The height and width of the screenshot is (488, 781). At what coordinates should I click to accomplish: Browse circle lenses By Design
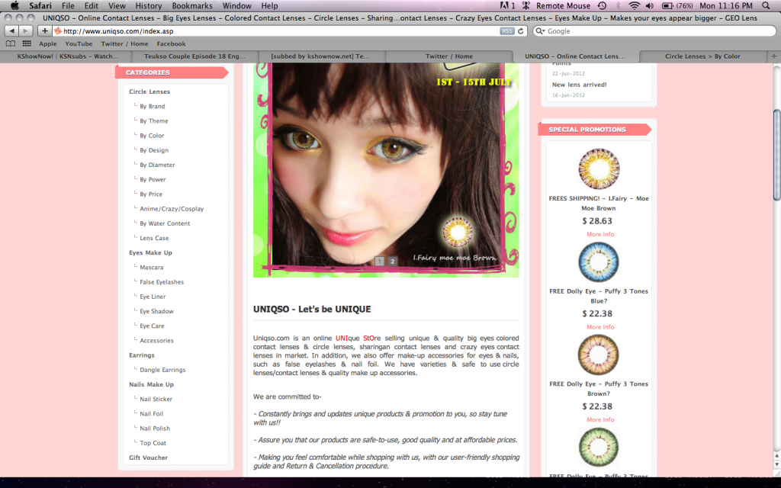(154, 150)
